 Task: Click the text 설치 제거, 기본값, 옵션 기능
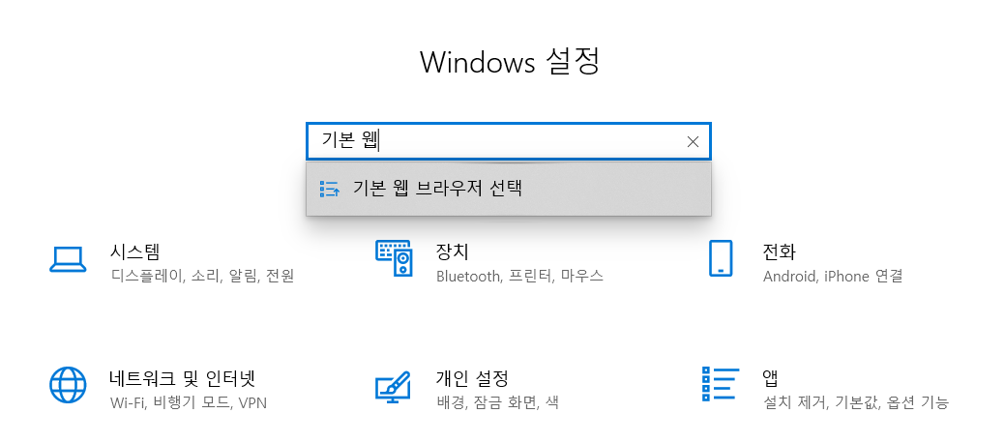[x=856, y=402]
